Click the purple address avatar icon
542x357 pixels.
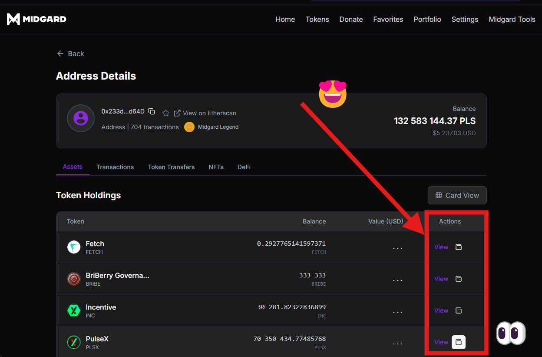click(x=81, y=118)
